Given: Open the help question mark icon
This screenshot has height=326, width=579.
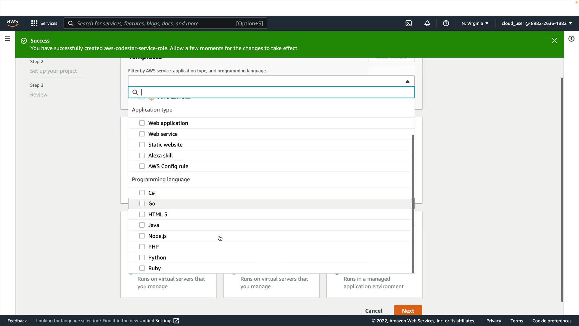Looking at the screenshot, I should [446, 23].
